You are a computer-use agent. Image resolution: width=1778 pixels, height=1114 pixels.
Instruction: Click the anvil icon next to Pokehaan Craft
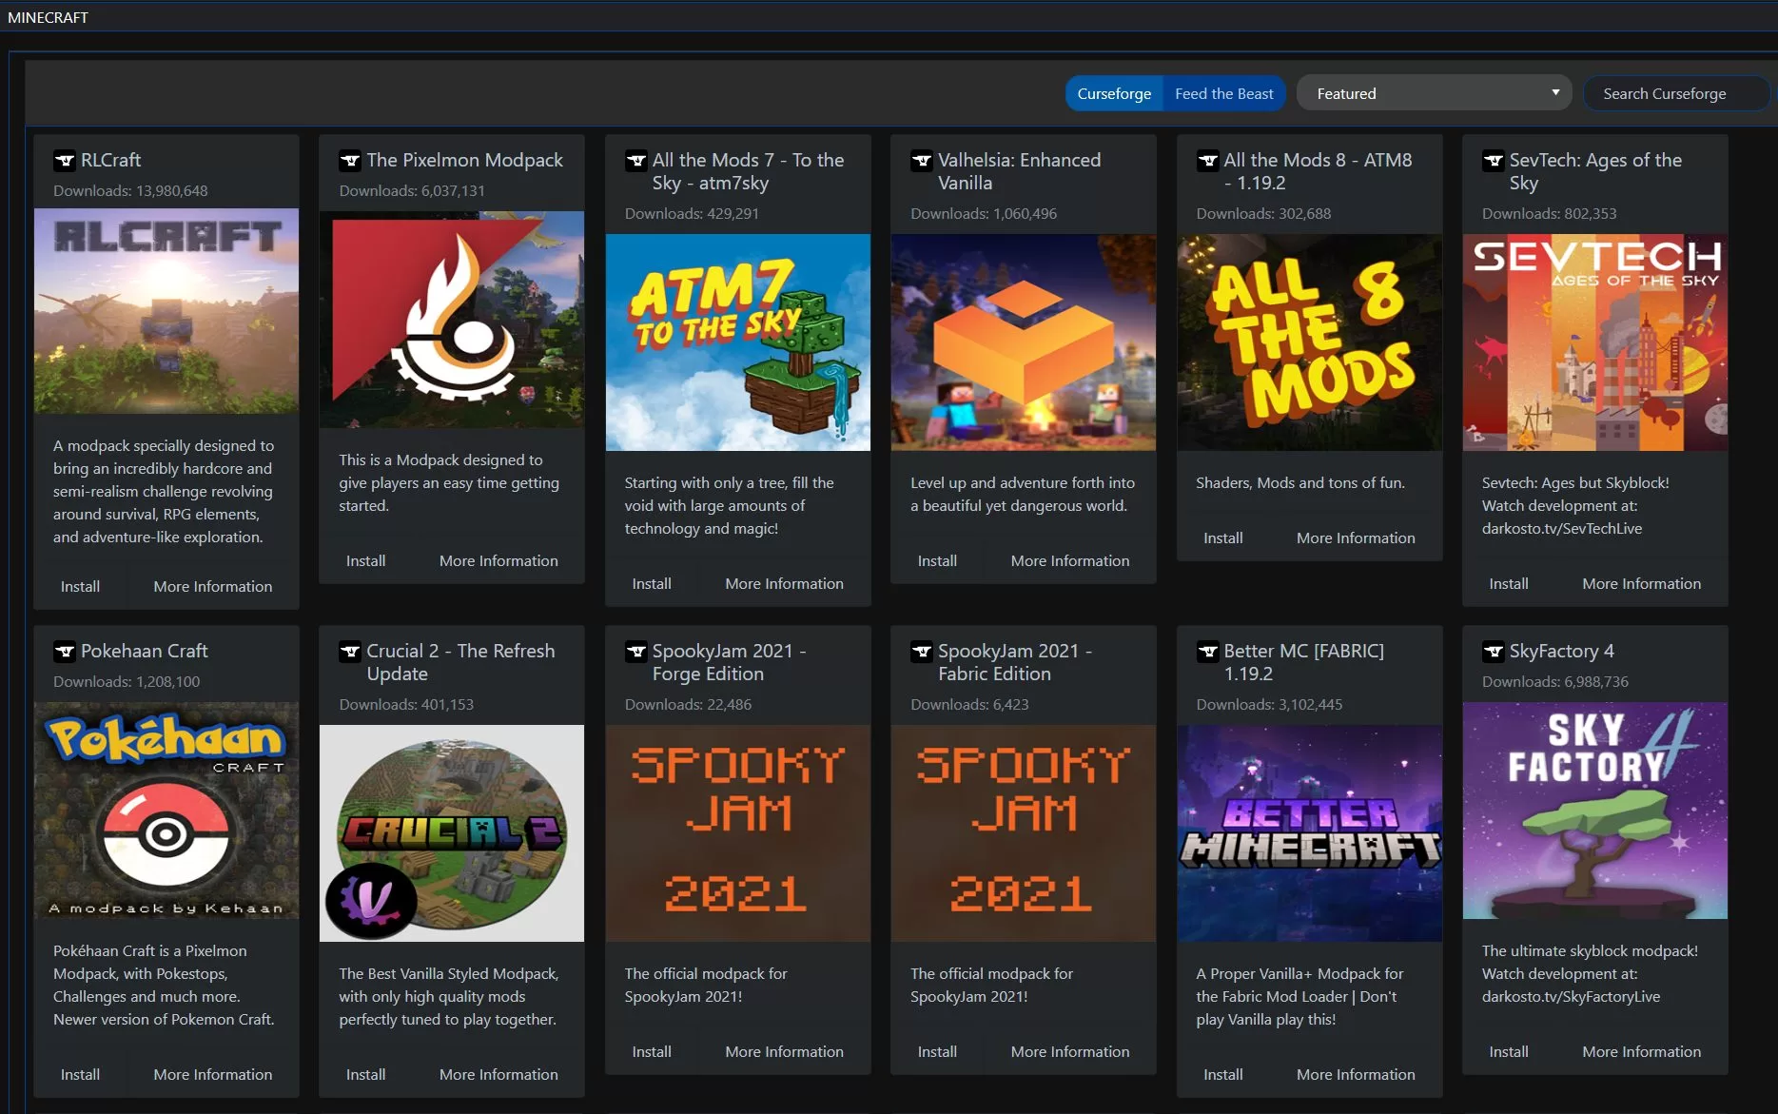pyautogui.click(x=65, y=652)
